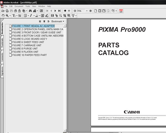Click the Print icon
The width and height of the screenshot is (166, 133).
click(x=15, y=11)
